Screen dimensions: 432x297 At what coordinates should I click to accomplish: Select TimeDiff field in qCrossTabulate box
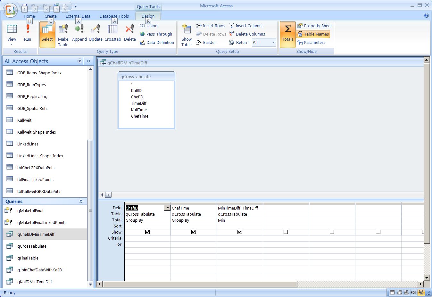pos(139,103)
